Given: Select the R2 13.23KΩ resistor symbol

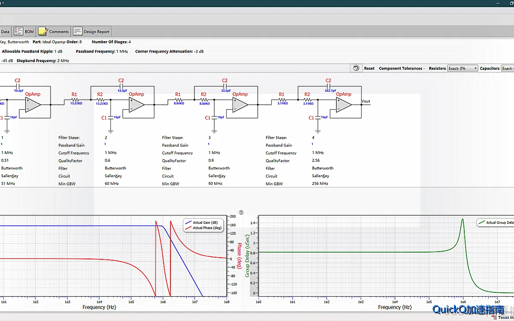Looking at the screenshot, I should 100,100.
